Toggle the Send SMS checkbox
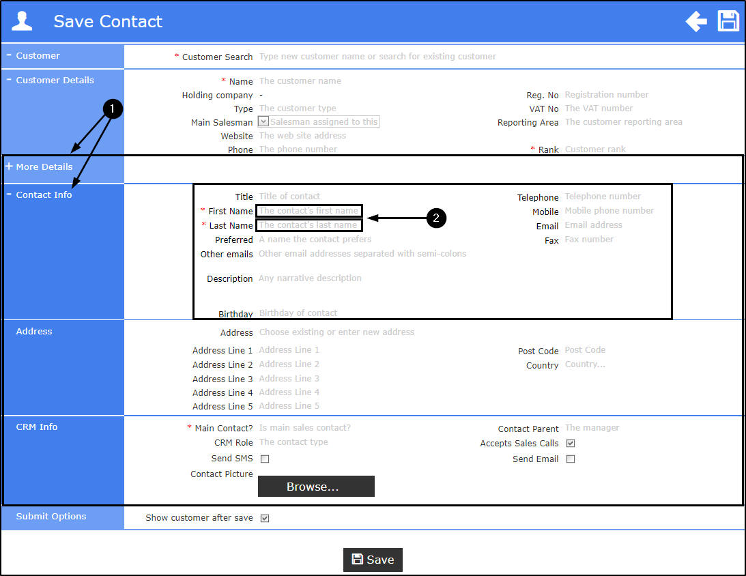The image size is (746, 576). [x=265, y=459]
